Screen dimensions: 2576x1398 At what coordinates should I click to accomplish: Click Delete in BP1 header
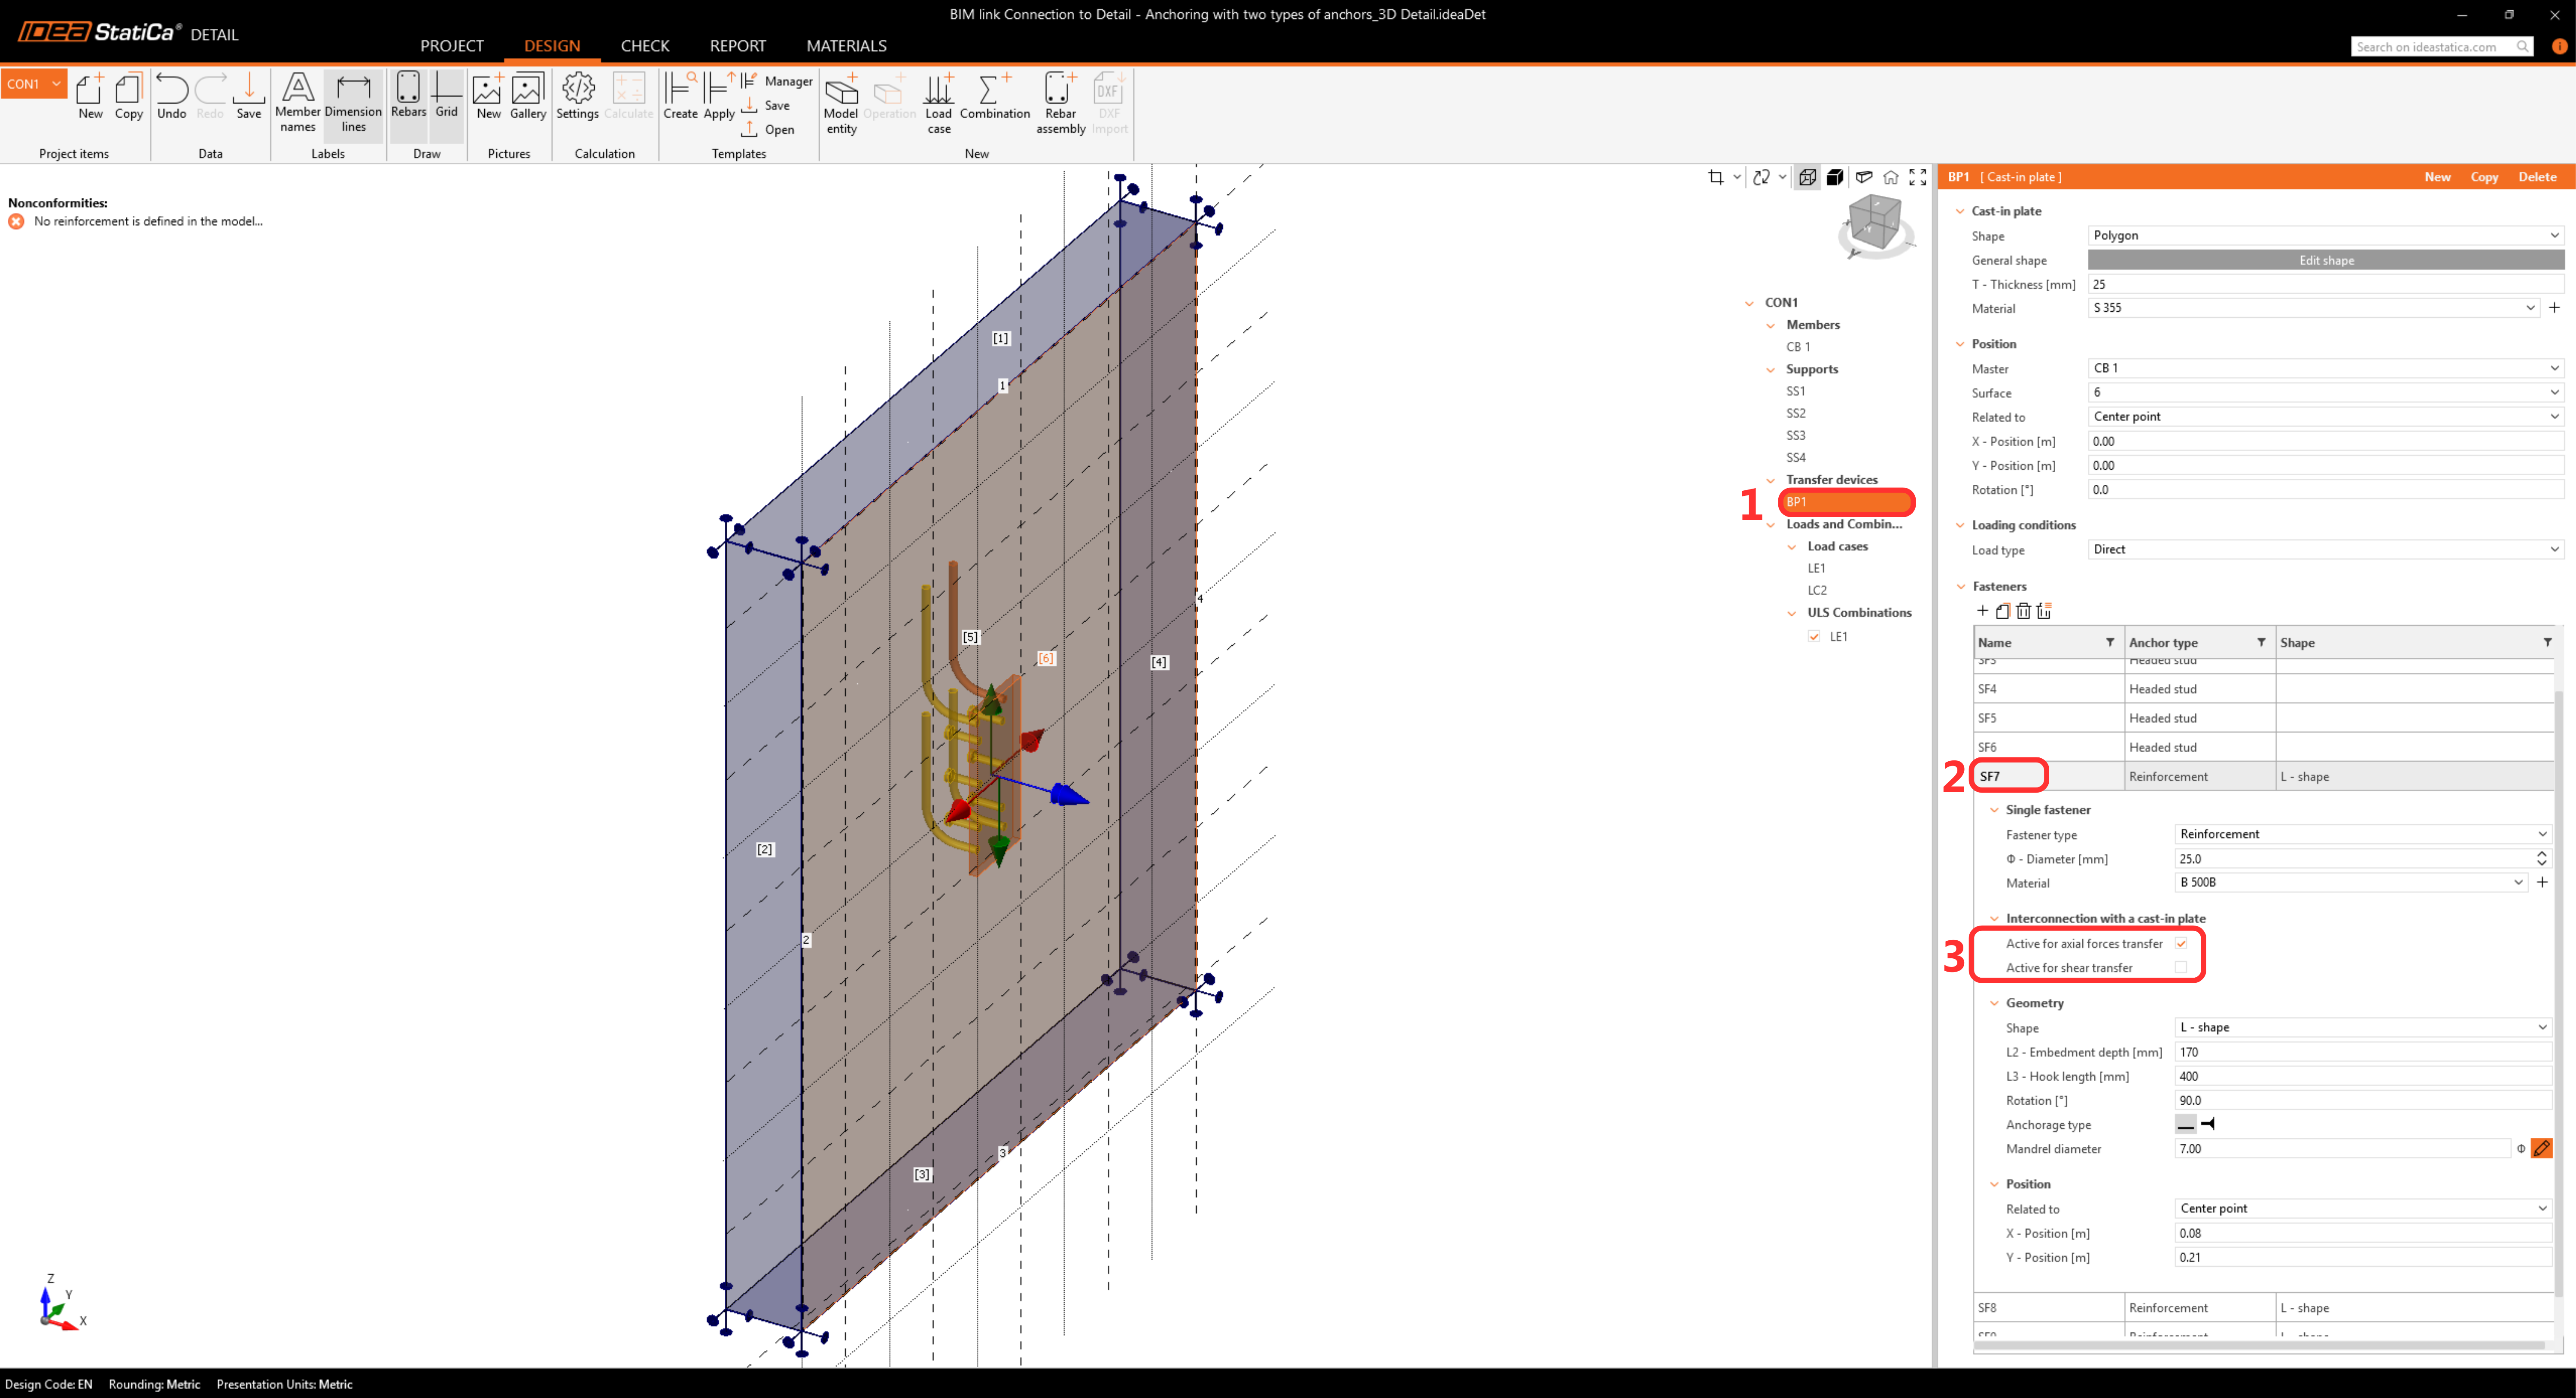[2536, 177]
